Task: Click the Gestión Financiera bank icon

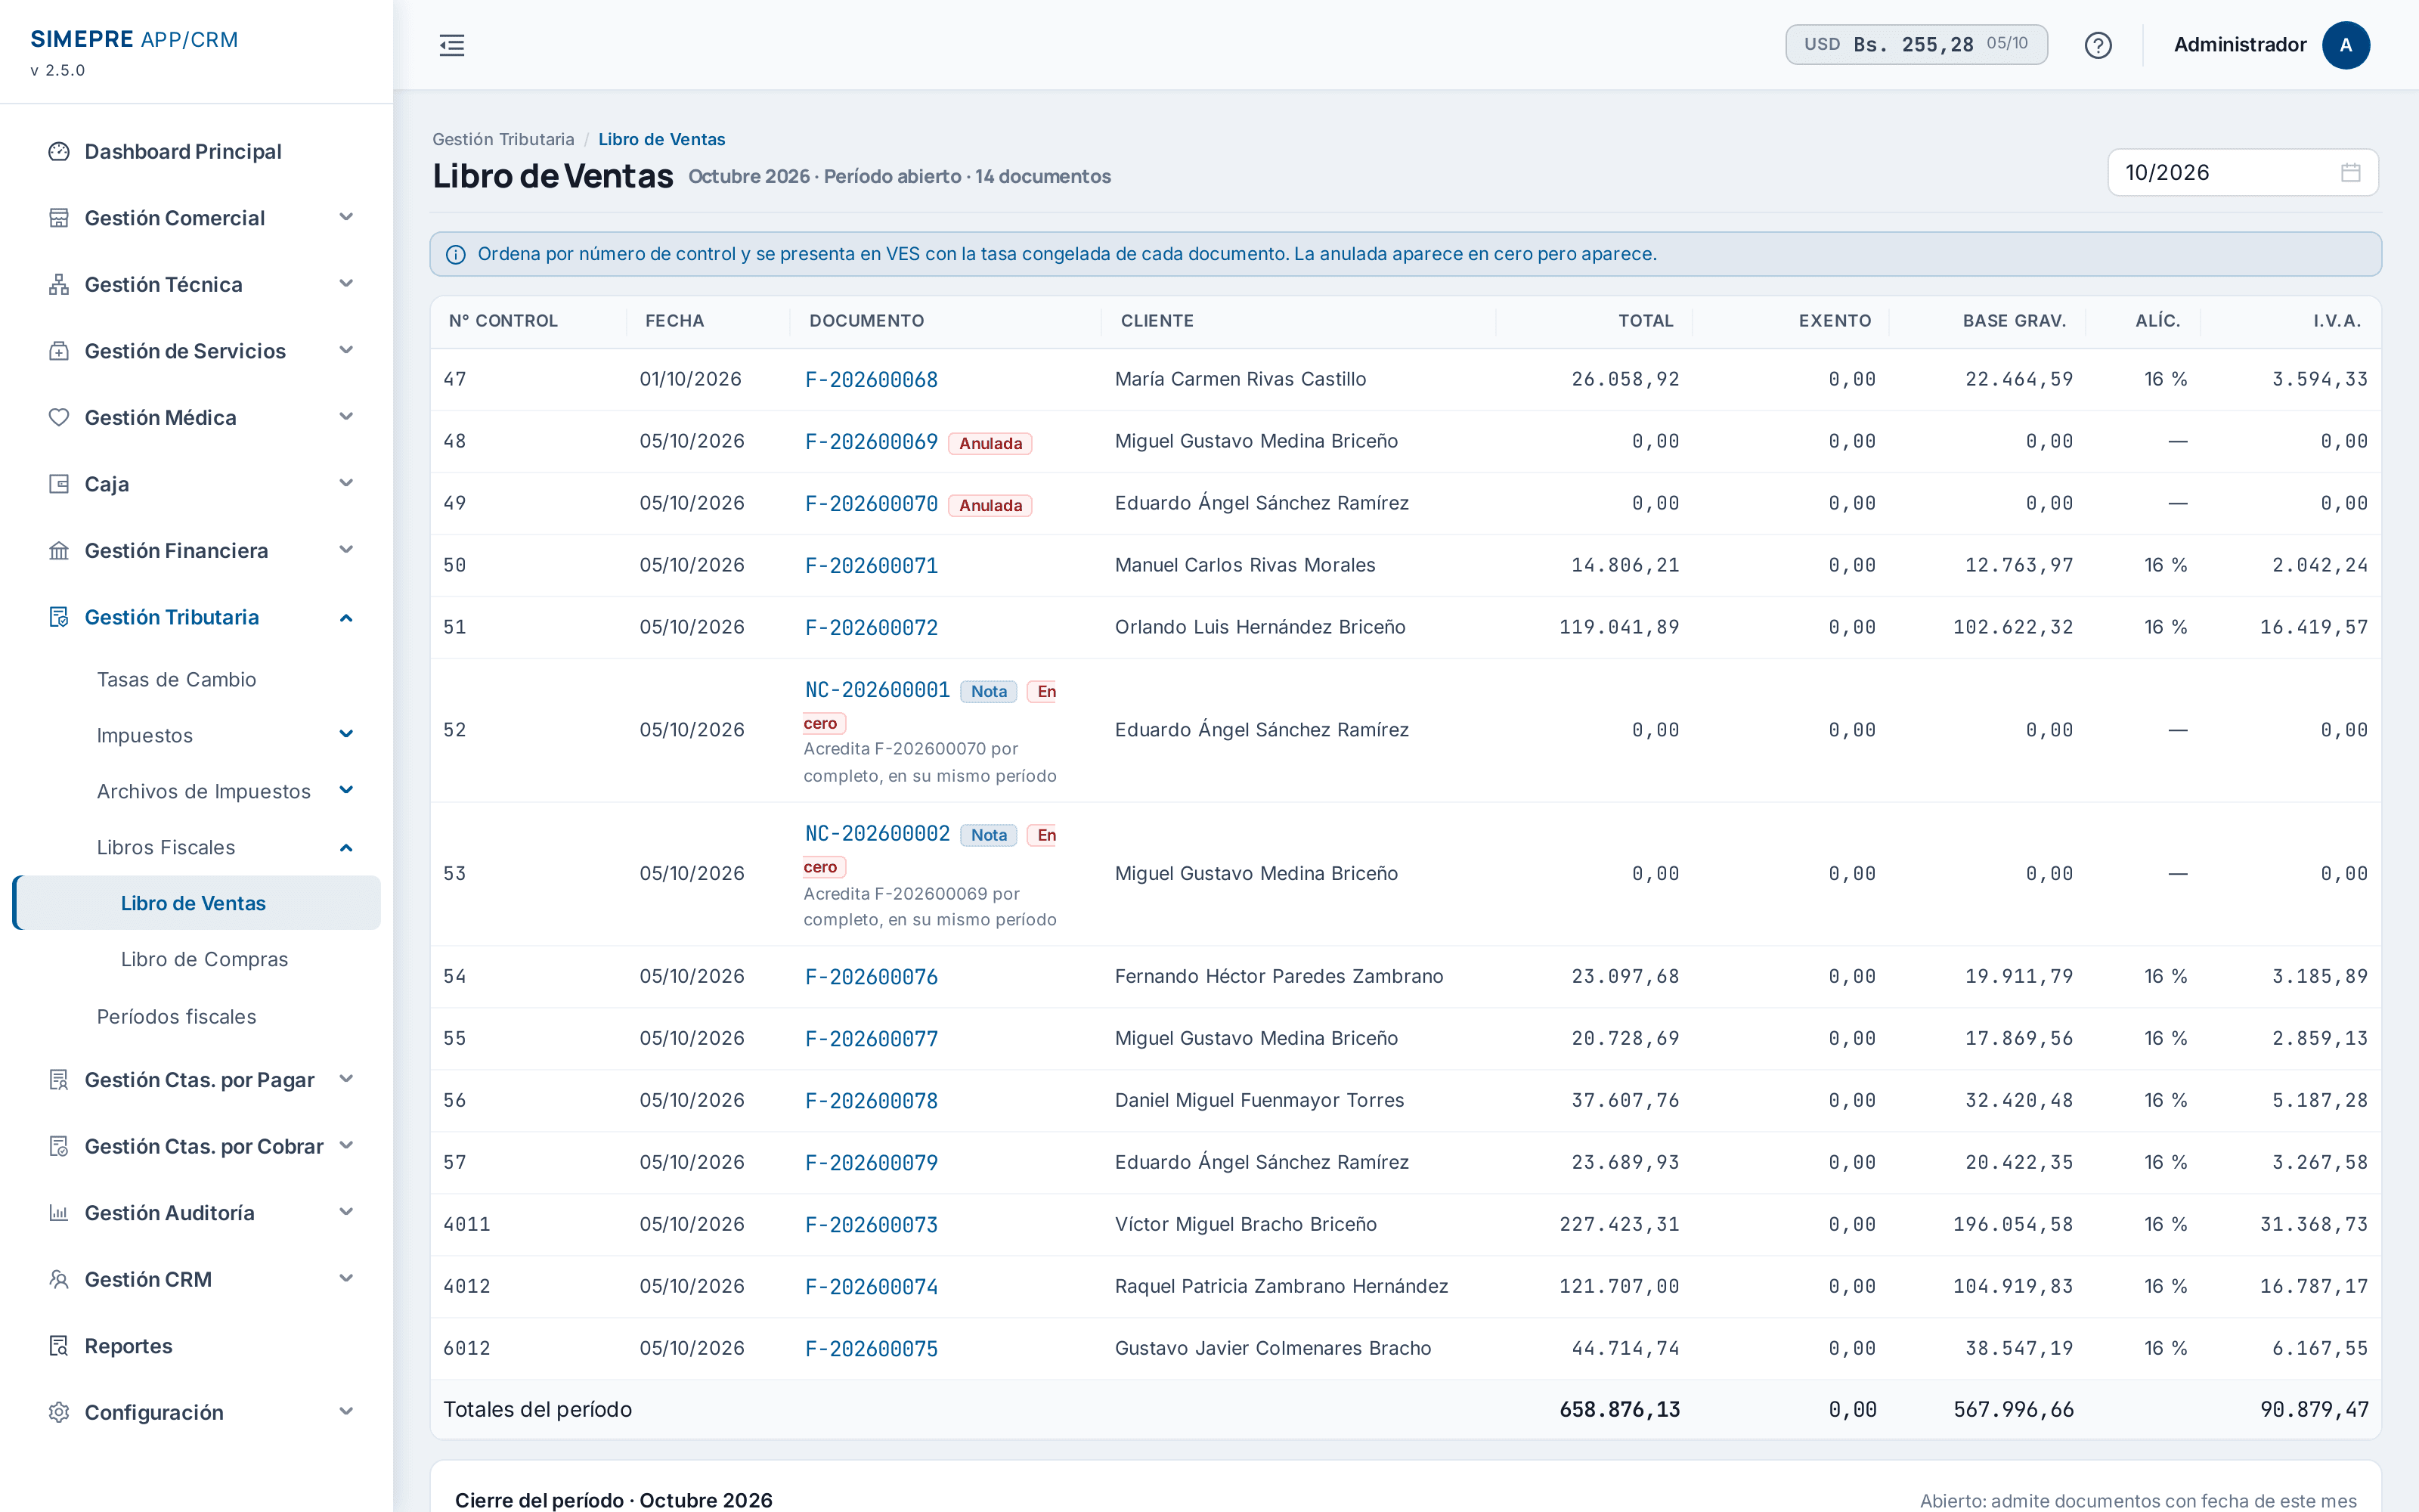Action: [59, 550]
